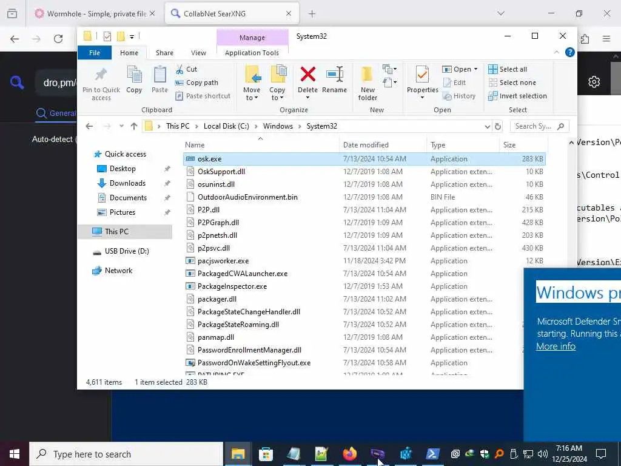621x466 pixels.
Task: Click the Manage contextual tab
Action: tap(252, 38)
